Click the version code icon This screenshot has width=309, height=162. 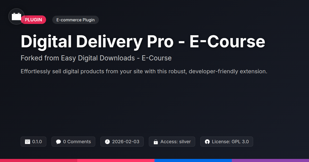(28, 142)
